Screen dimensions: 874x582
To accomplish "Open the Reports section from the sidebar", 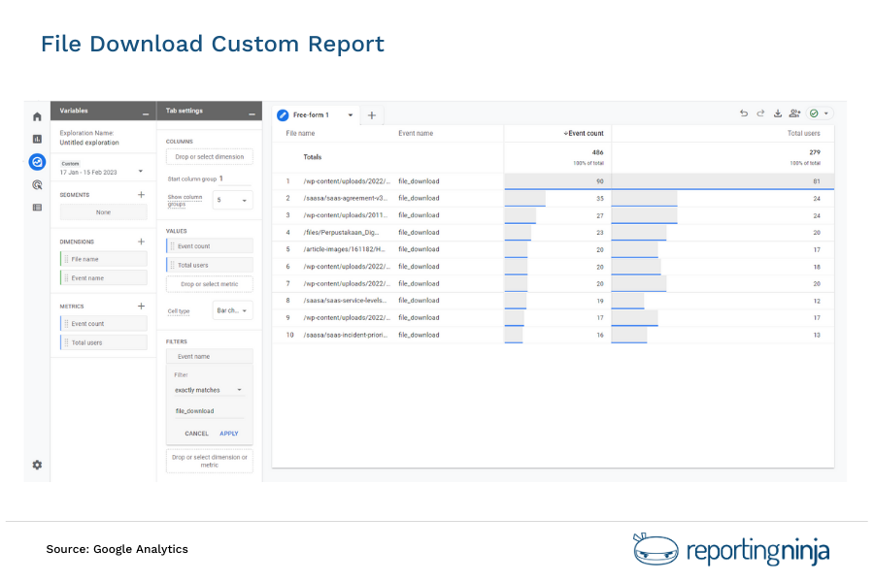I will [36, 139].
